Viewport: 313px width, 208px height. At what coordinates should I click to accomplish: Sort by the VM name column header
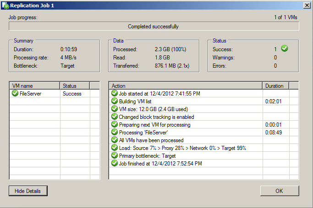[35, 86]
